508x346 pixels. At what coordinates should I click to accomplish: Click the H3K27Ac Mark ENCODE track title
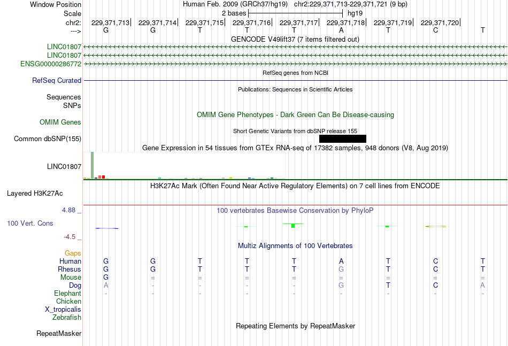click(x=295, y=186)
